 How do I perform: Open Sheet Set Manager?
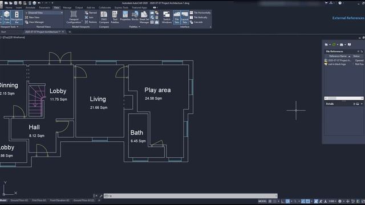click(144, 17)
